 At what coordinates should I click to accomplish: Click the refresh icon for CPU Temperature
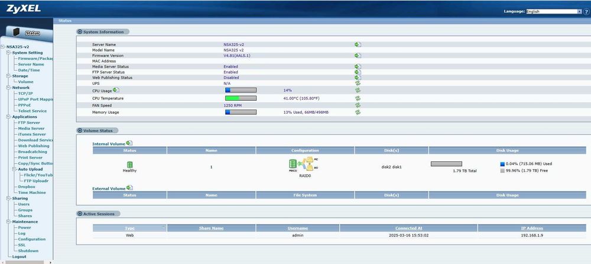coord(358,98)
